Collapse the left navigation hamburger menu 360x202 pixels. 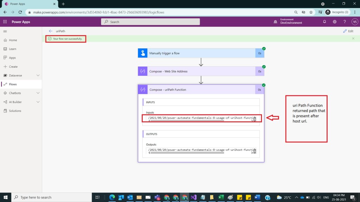pyautogui.click(x=5, y=31)
